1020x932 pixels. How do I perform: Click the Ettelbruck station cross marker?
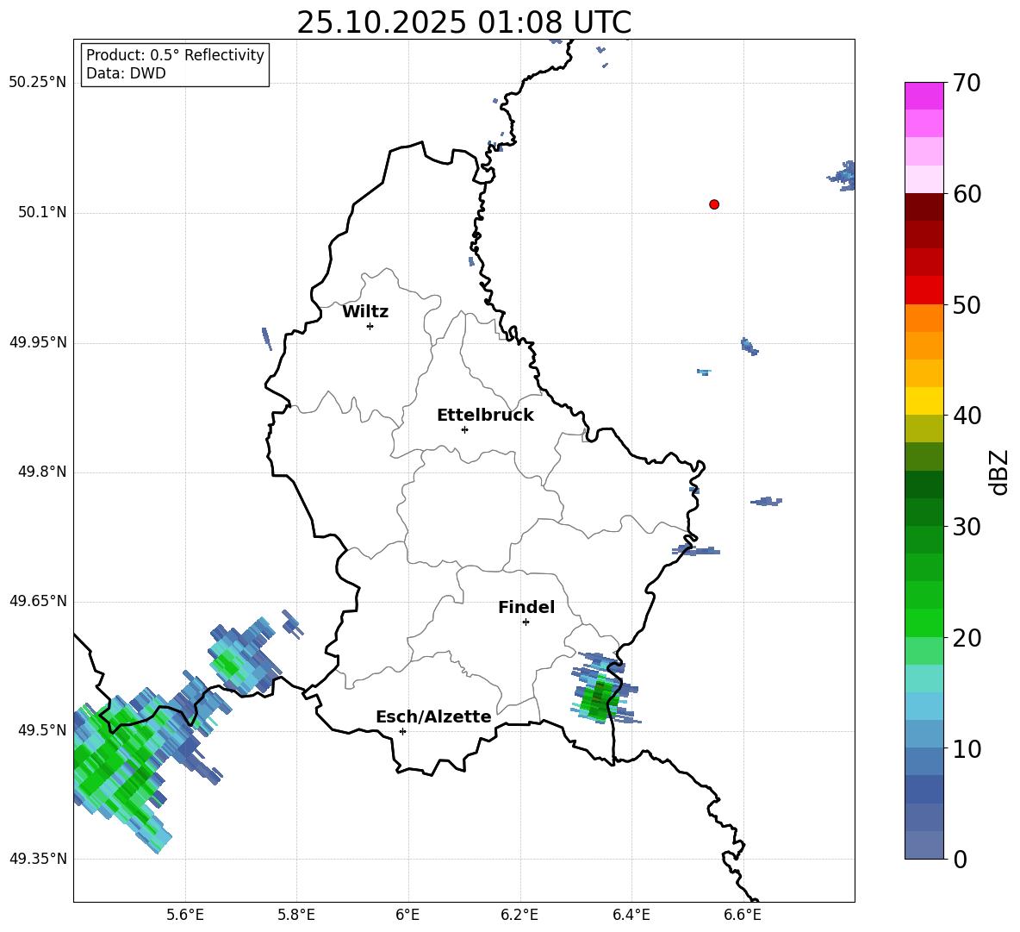pyautogui.click(x=464, y=429)
